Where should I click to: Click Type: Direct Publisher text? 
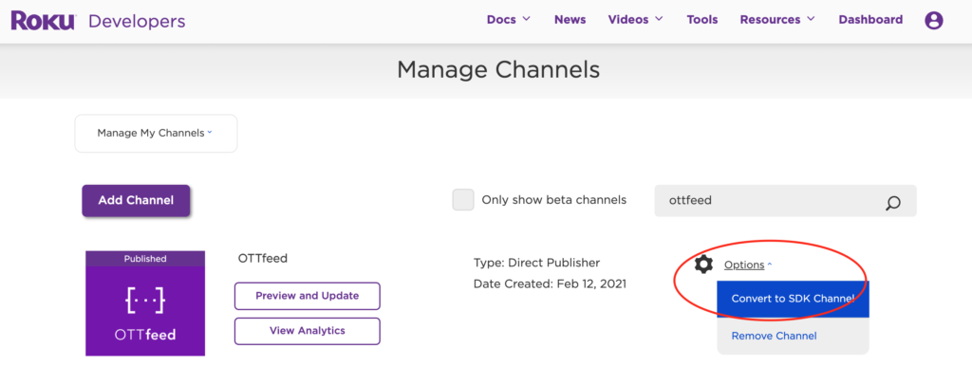[x=537, y=263]
